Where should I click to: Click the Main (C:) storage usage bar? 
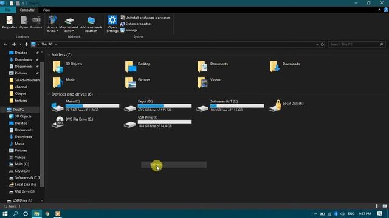pyautogui.click(x=92, y=106)
